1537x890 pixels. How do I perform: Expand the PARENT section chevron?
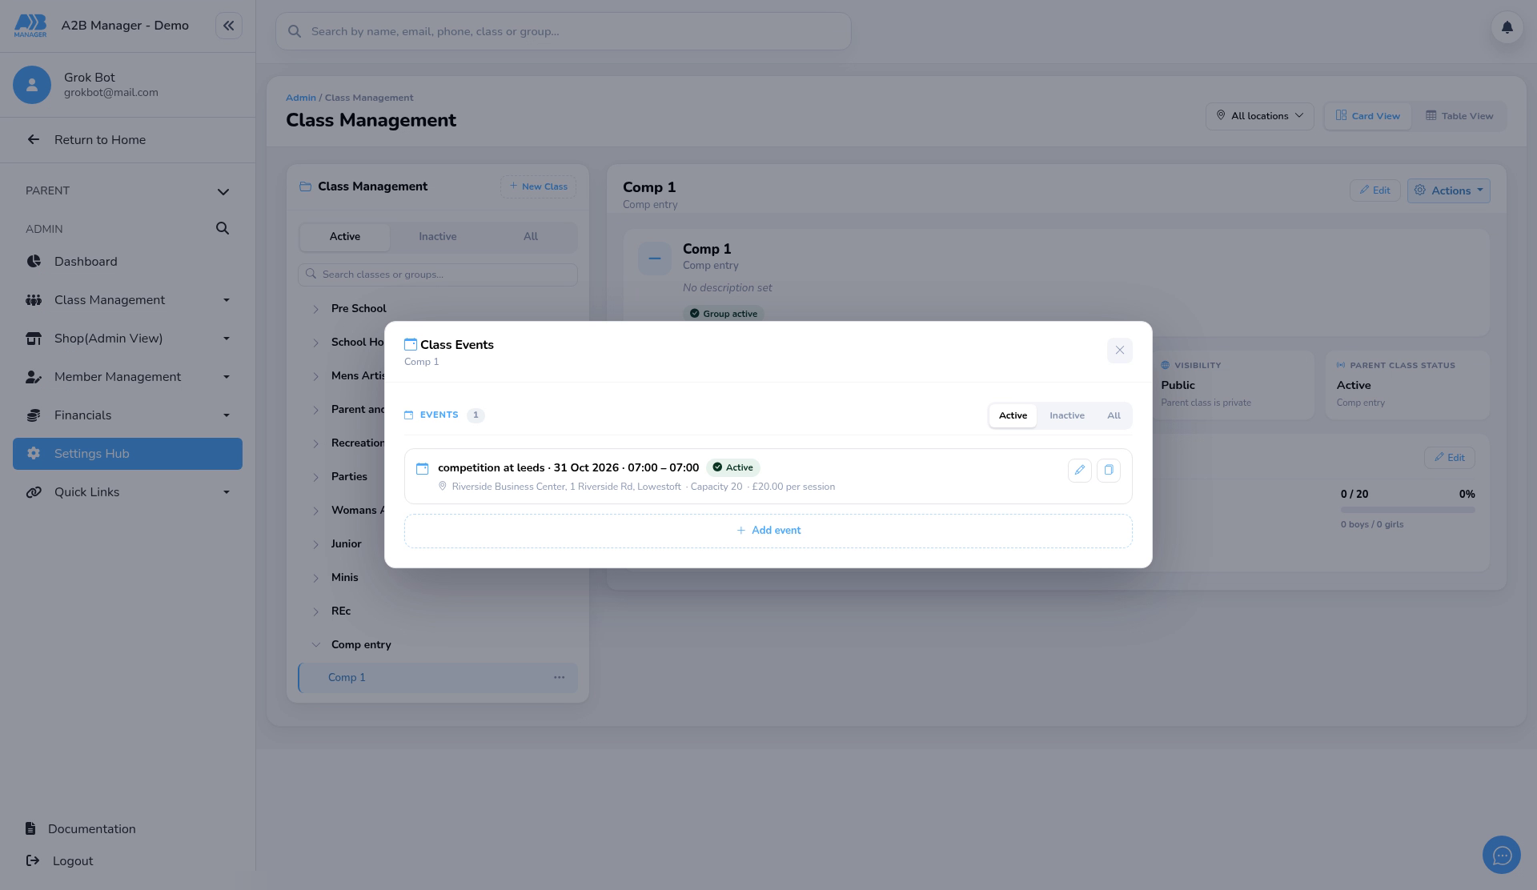click(x=223, y=191)
